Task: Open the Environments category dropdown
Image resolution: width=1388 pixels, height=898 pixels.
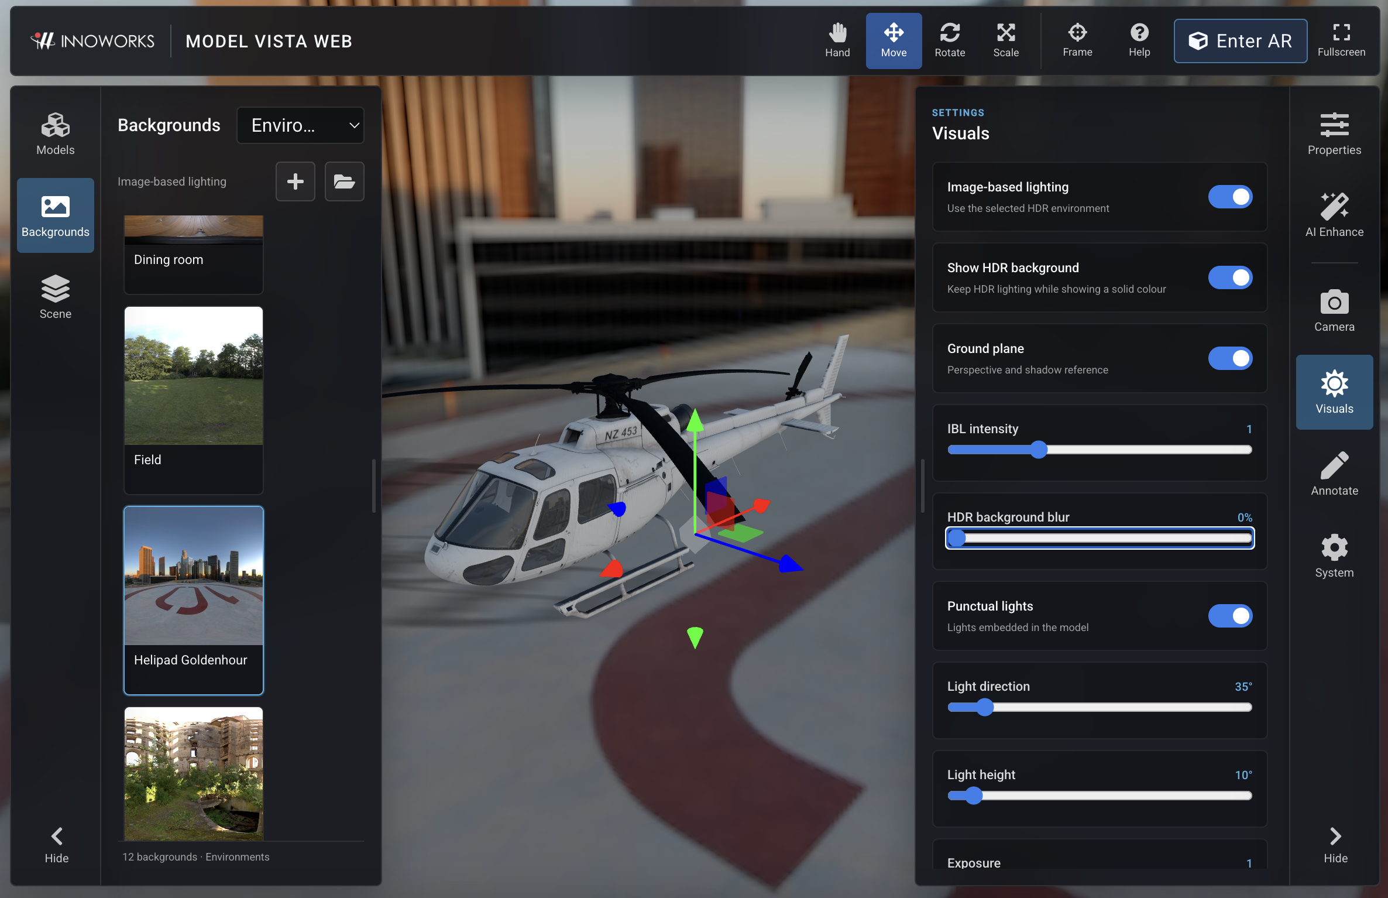Action: (300, 125)
